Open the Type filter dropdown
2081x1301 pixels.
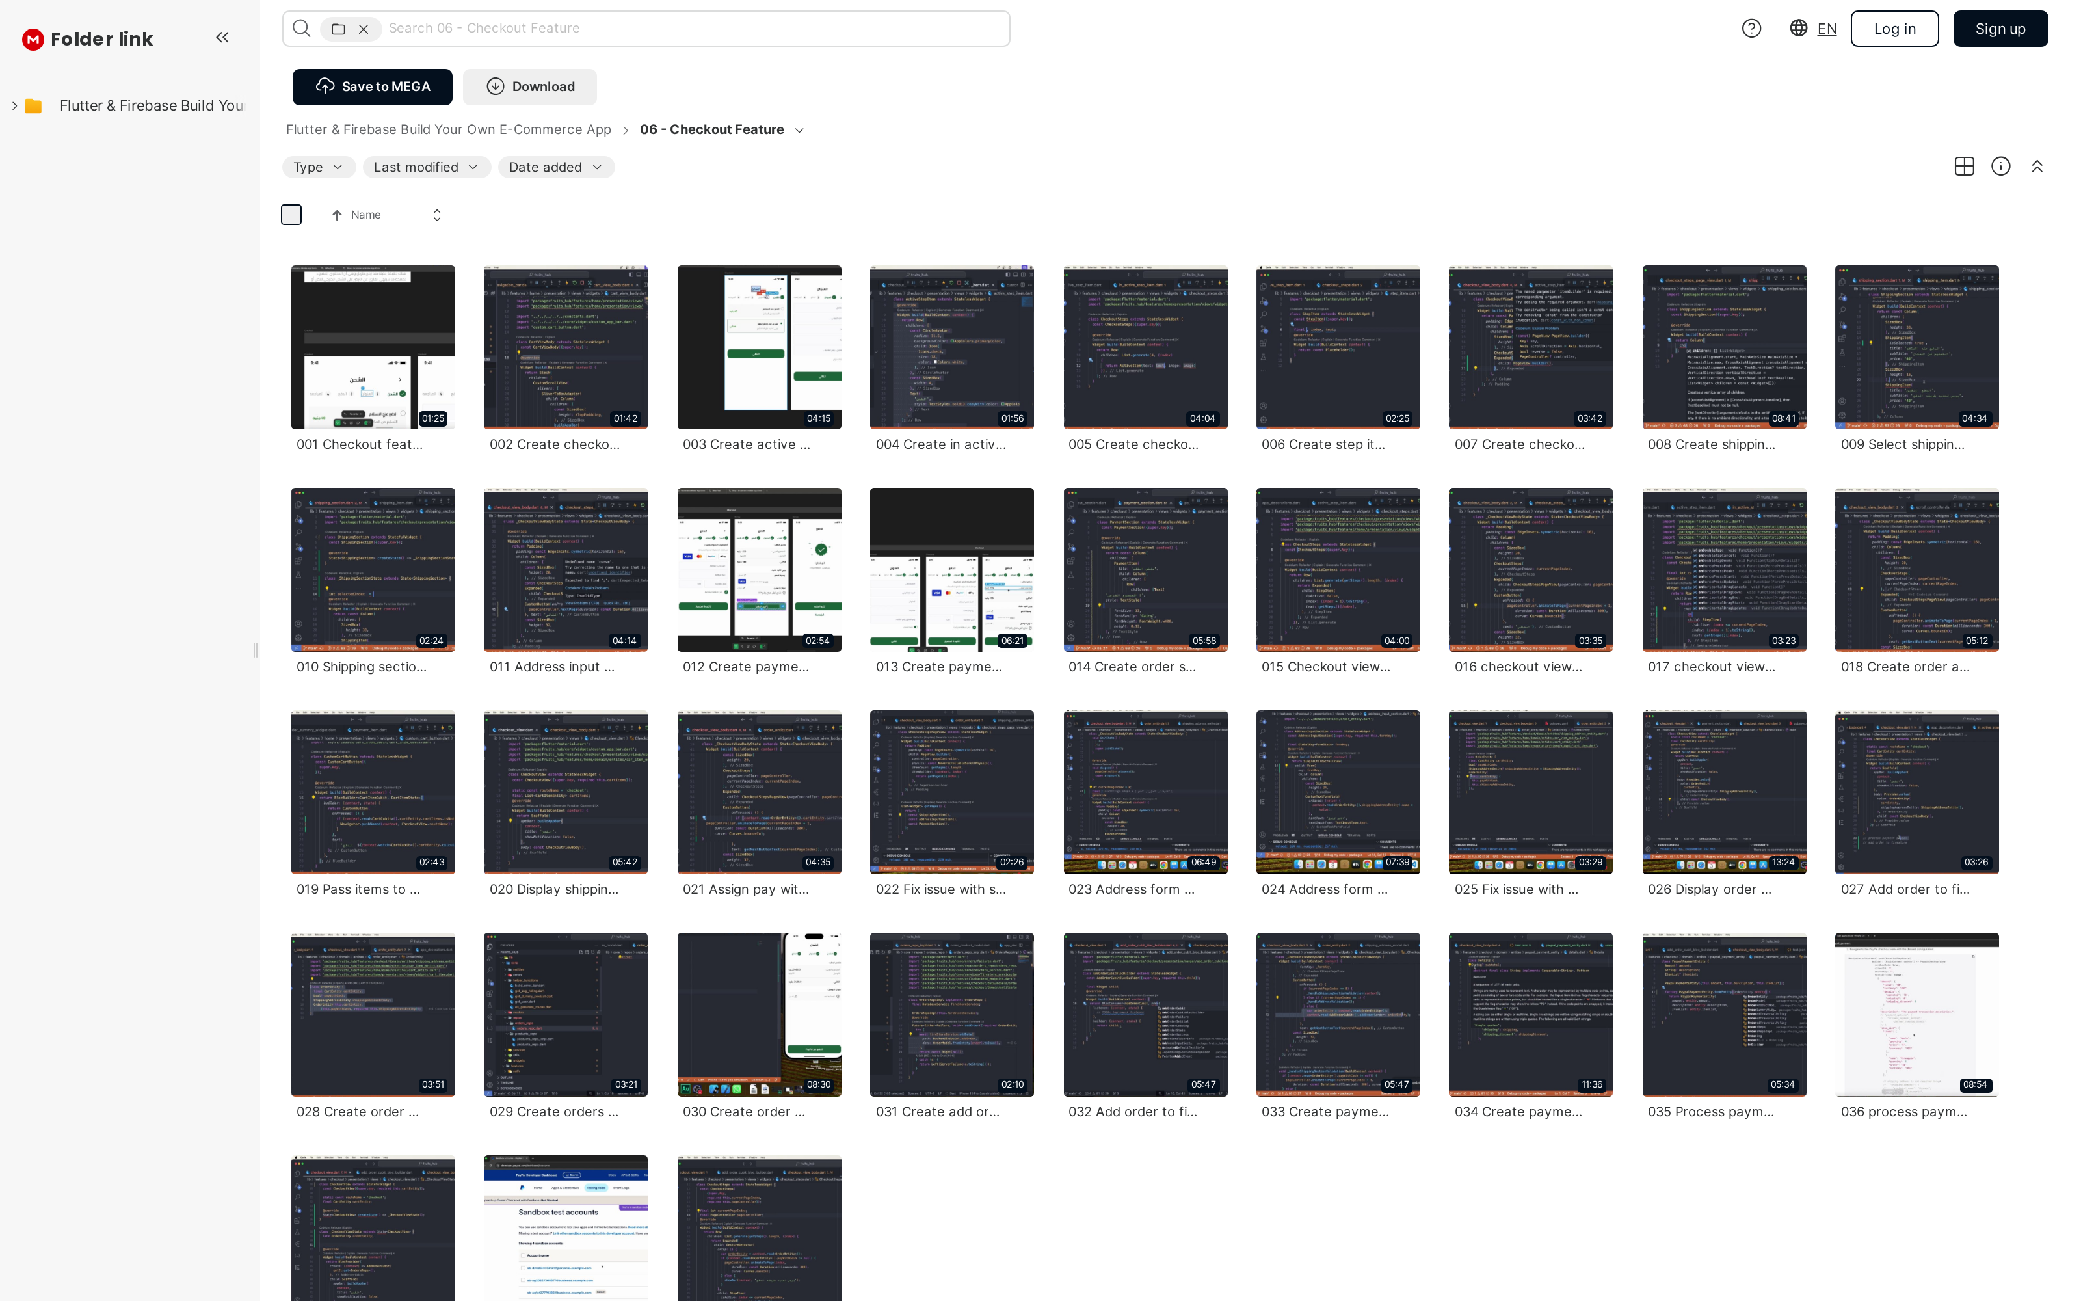(x=318, y=167)
